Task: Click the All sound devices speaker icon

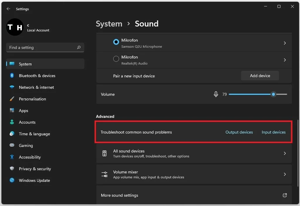Action: coord(104,153)
